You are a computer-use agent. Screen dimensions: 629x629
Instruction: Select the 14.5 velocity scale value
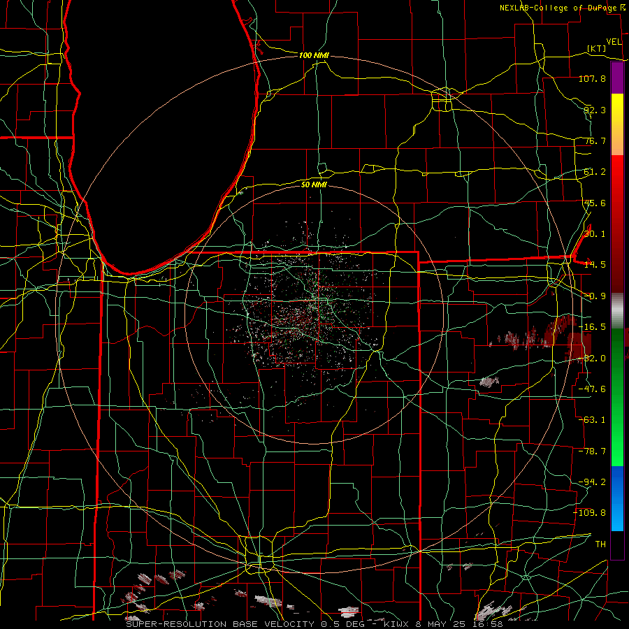pos(595,265)
